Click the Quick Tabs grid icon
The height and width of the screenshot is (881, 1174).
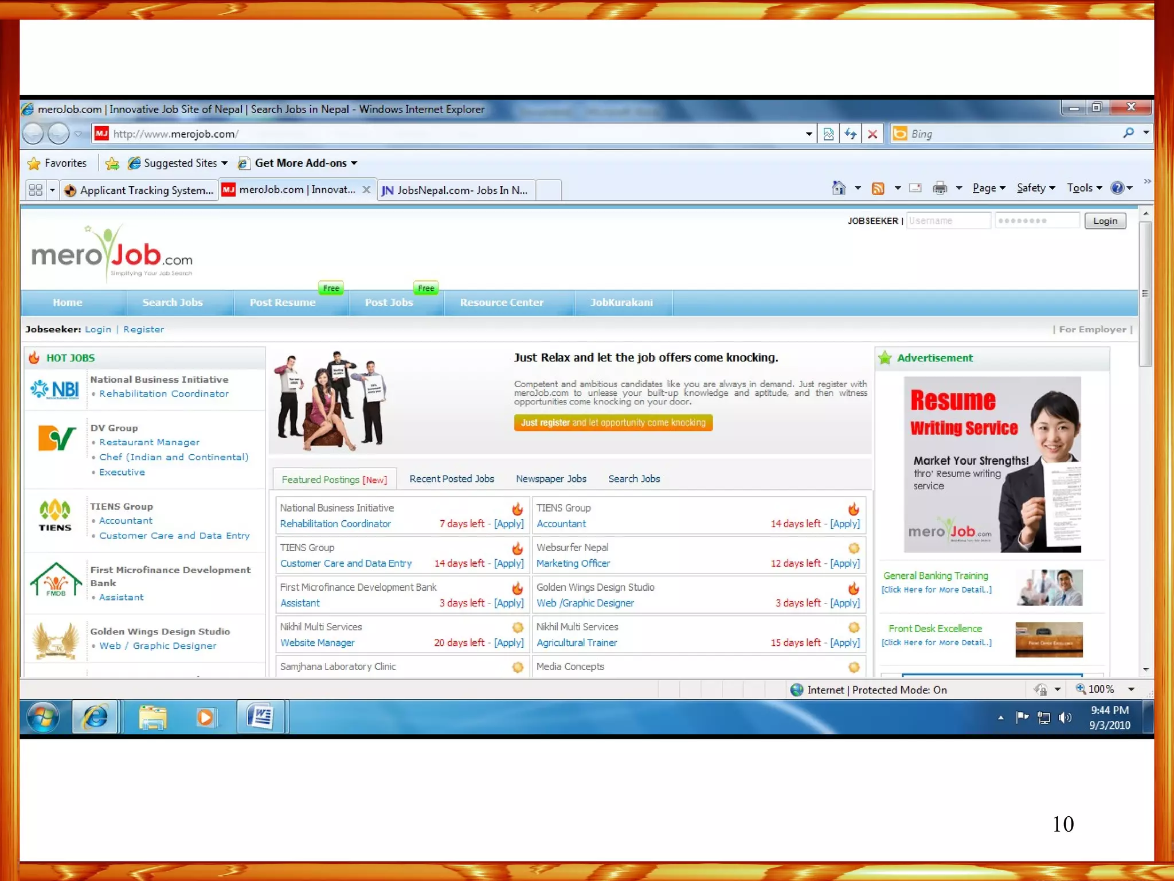click(x=36, y=190)
